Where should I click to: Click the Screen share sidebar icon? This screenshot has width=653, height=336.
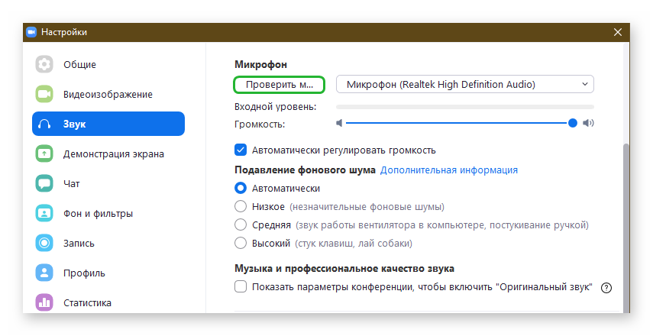[44, 153]
